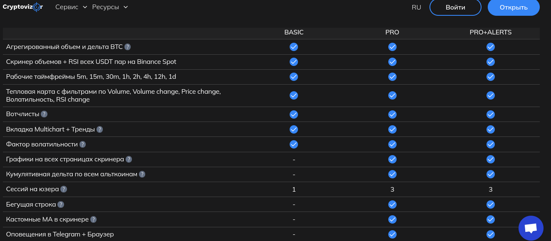Image resolution: width=551 pixels, height=241 pixels.
Task: Click help icon beside Фактор волатильности
Action: pyautogui.click(x=83, y=144)
